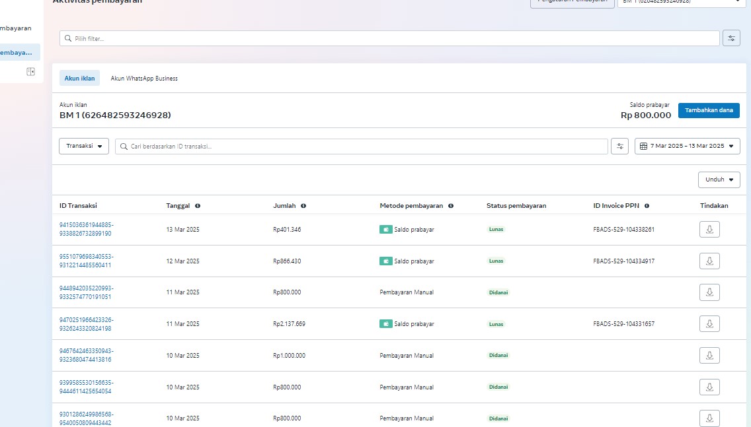Image resolution: width=751 pixels, height=427 pixels.
Task: Click the Pilih filter search field
Action: (389, 38)
